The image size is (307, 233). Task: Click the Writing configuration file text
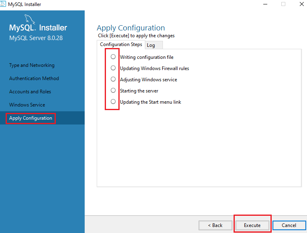[146, 57]
